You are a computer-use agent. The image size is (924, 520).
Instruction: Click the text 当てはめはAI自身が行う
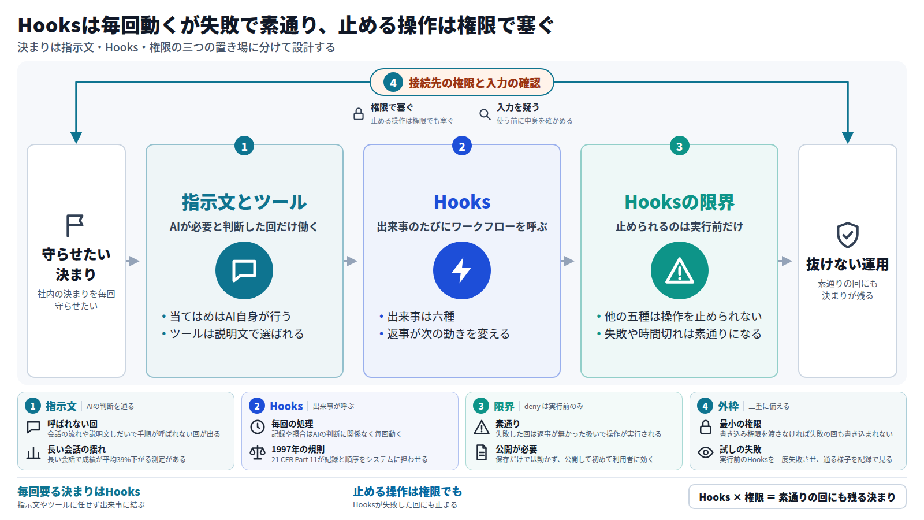tap(230, 317)
